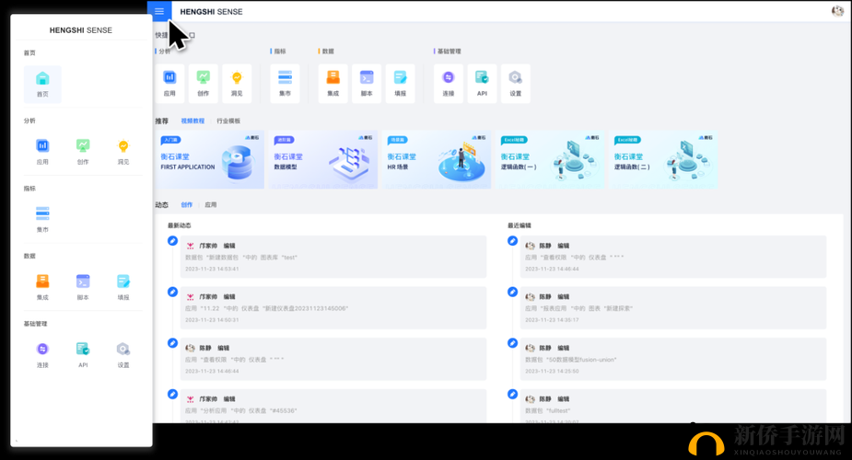Open 创作 in the navigation drawer
The width and height of the screenshot is (852, 460).
[x=83, y=152]
